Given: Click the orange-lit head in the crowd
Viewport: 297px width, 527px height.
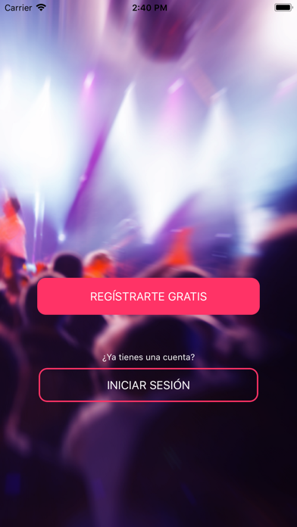Looking at the screenshot, I should [x=98, y=263].
